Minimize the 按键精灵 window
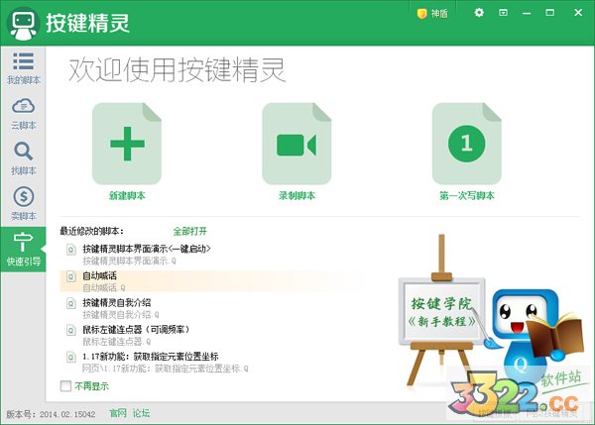This screenshot has width=595, height=425. pyautogui.click(x=527, y=13)
